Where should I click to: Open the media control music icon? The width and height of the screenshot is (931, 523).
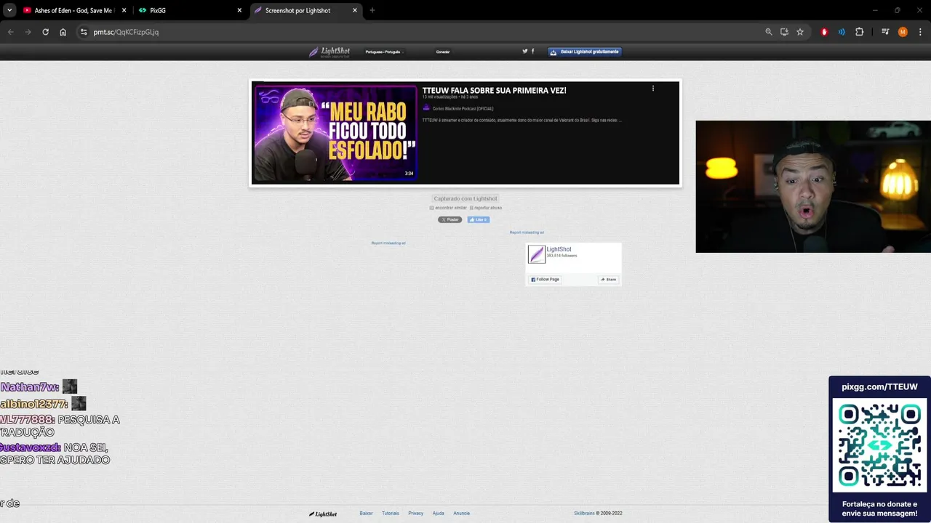pyautogui.click(x=885, y=32)
